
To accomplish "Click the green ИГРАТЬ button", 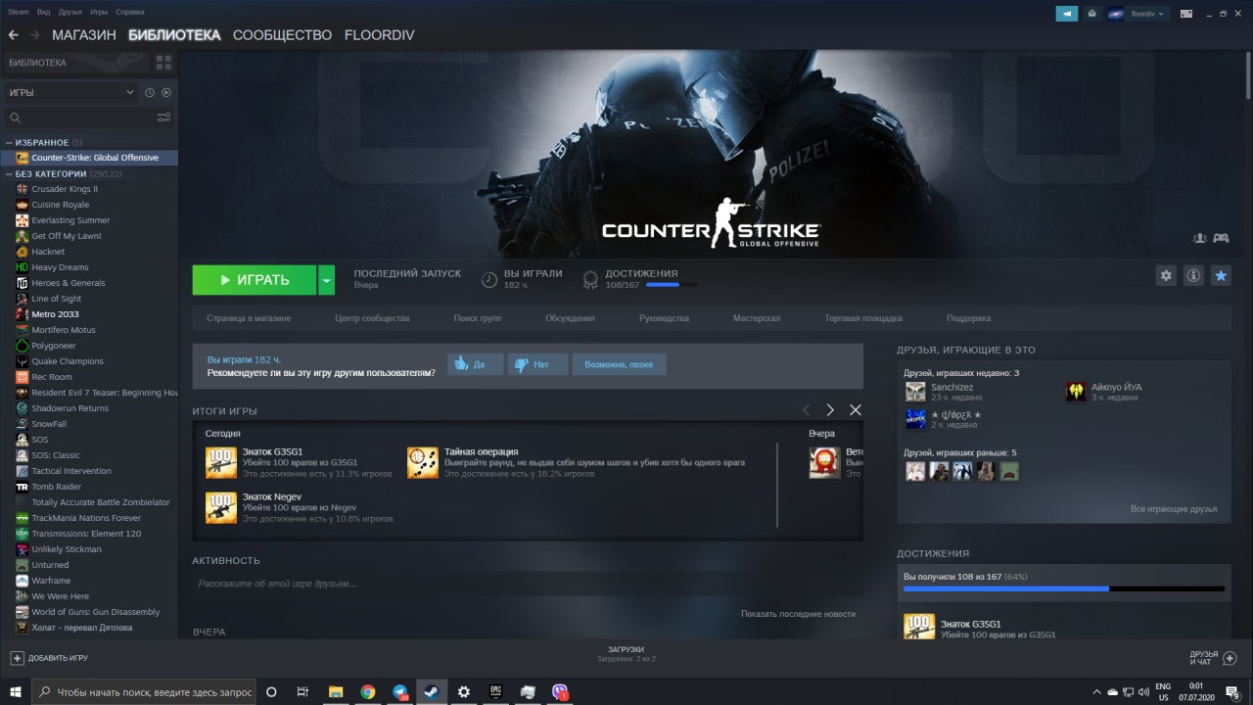I will click(x=255, y=280).
